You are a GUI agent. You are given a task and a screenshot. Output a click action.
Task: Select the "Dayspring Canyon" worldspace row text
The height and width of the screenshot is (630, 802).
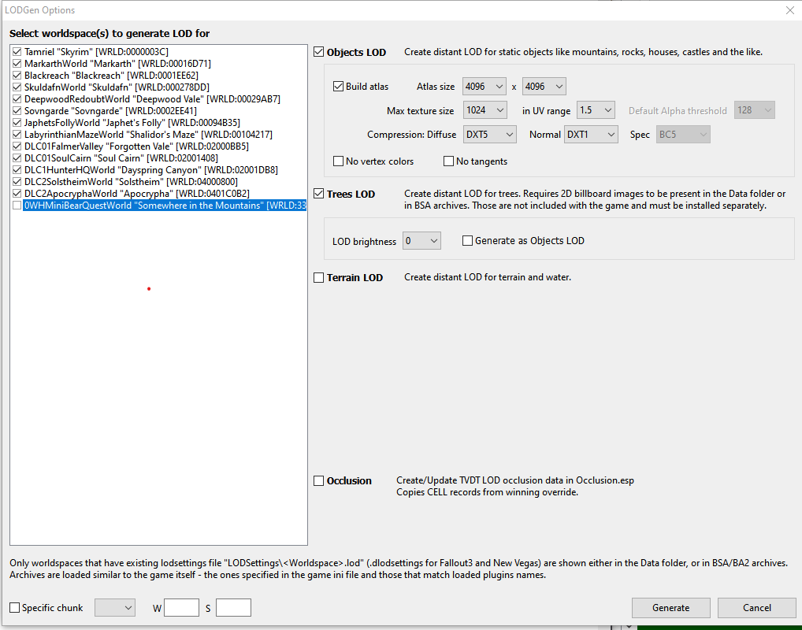point(151,170)
